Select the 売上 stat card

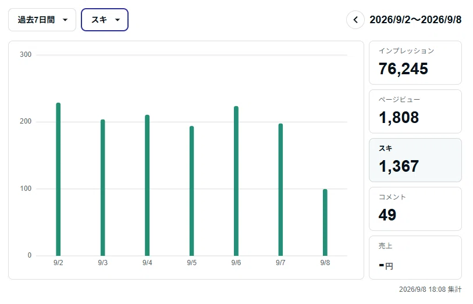tap(415, 258)
